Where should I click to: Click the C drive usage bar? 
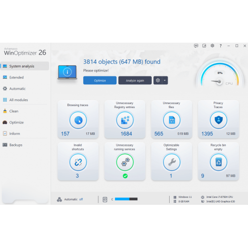[126, 199]
